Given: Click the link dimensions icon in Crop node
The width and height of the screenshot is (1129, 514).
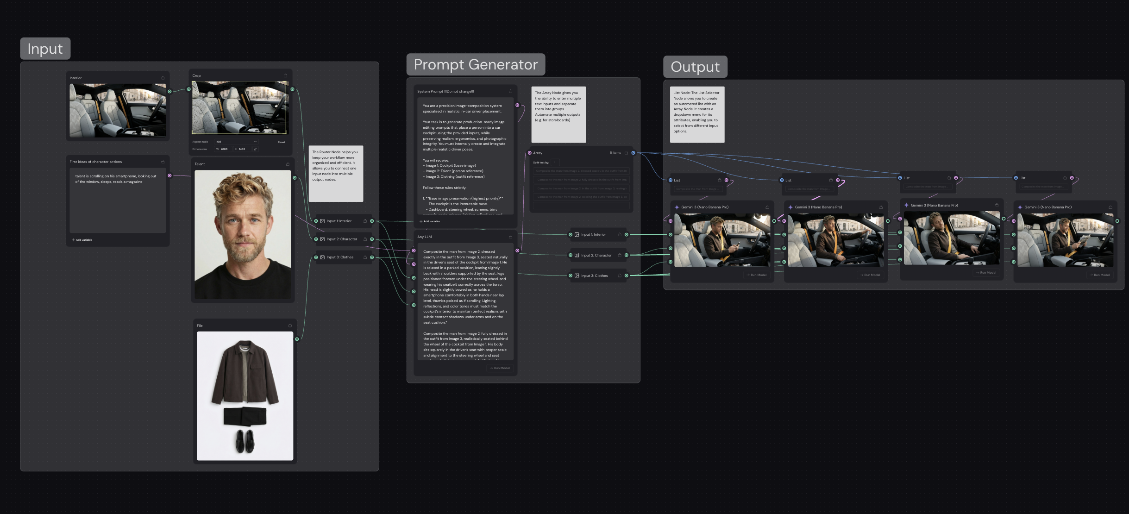Looking at the screenshot, I should coord(255,149).
